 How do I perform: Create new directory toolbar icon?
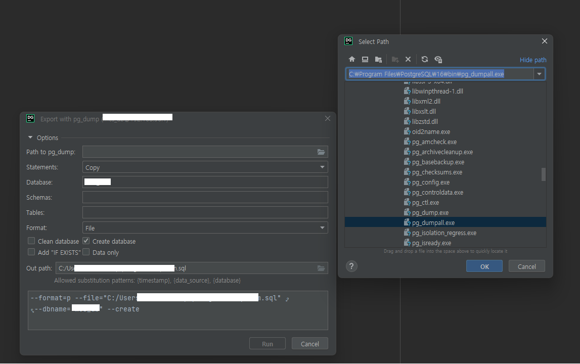(395, 59)
